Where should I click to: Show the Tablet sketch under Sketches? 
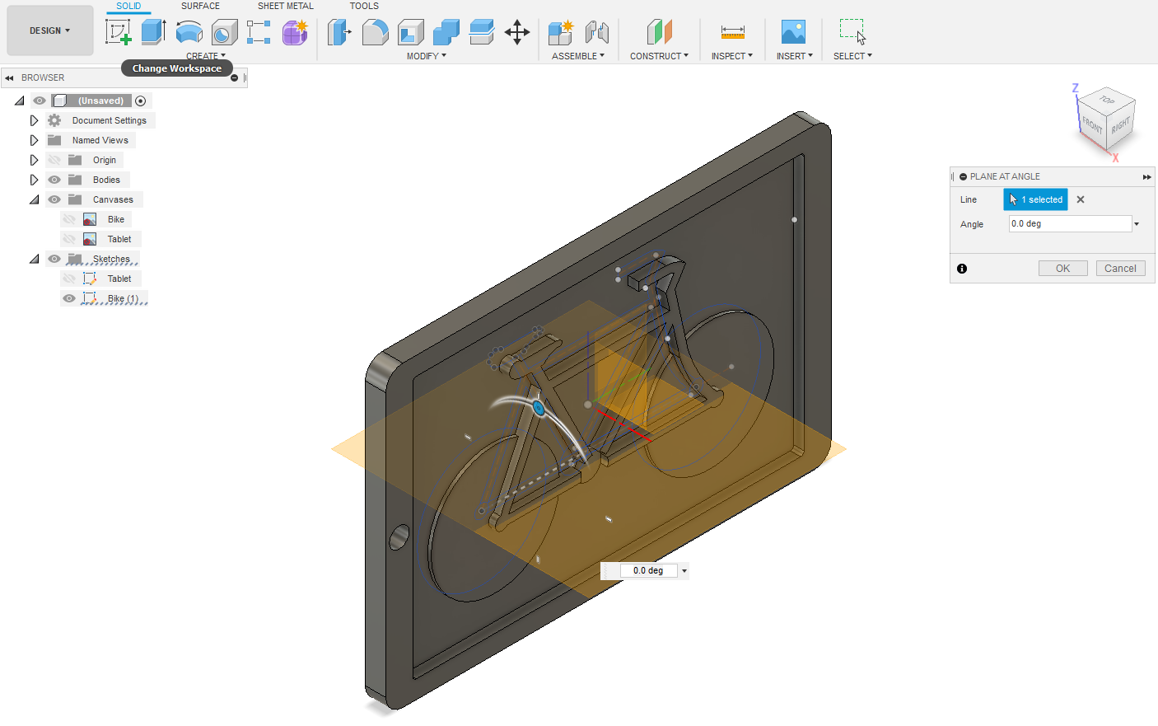click(x=69, y=279)
